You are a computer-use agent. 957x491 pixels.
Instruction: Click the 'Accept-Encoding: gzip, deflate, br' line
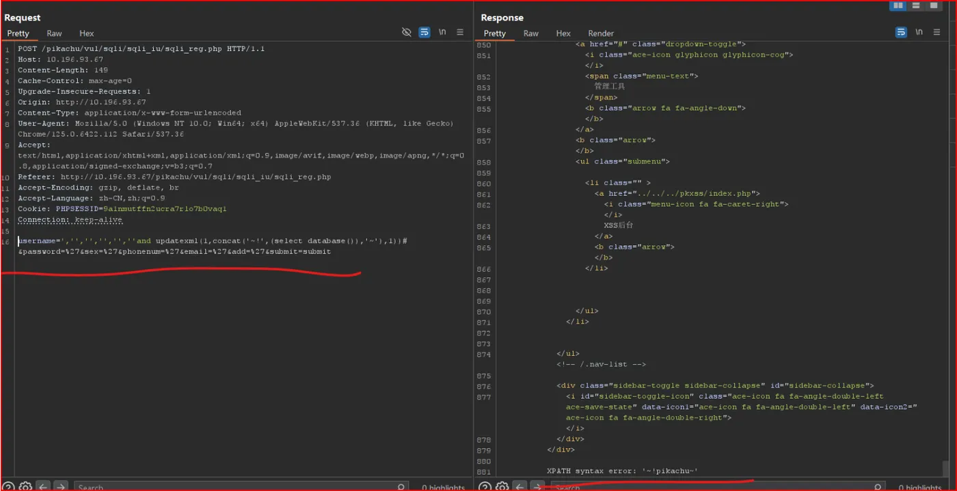(x=98, y=187)
